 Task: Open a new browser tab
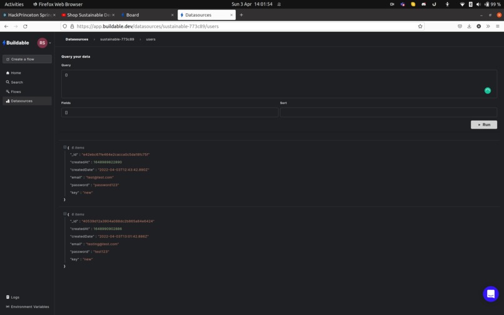[241, 15]
